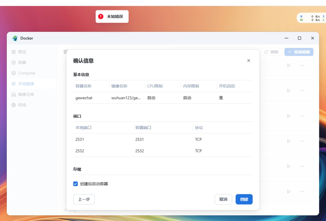The image size is (326, 221).
Task: Click the 本地端口 column header
Action: [83, 127]
